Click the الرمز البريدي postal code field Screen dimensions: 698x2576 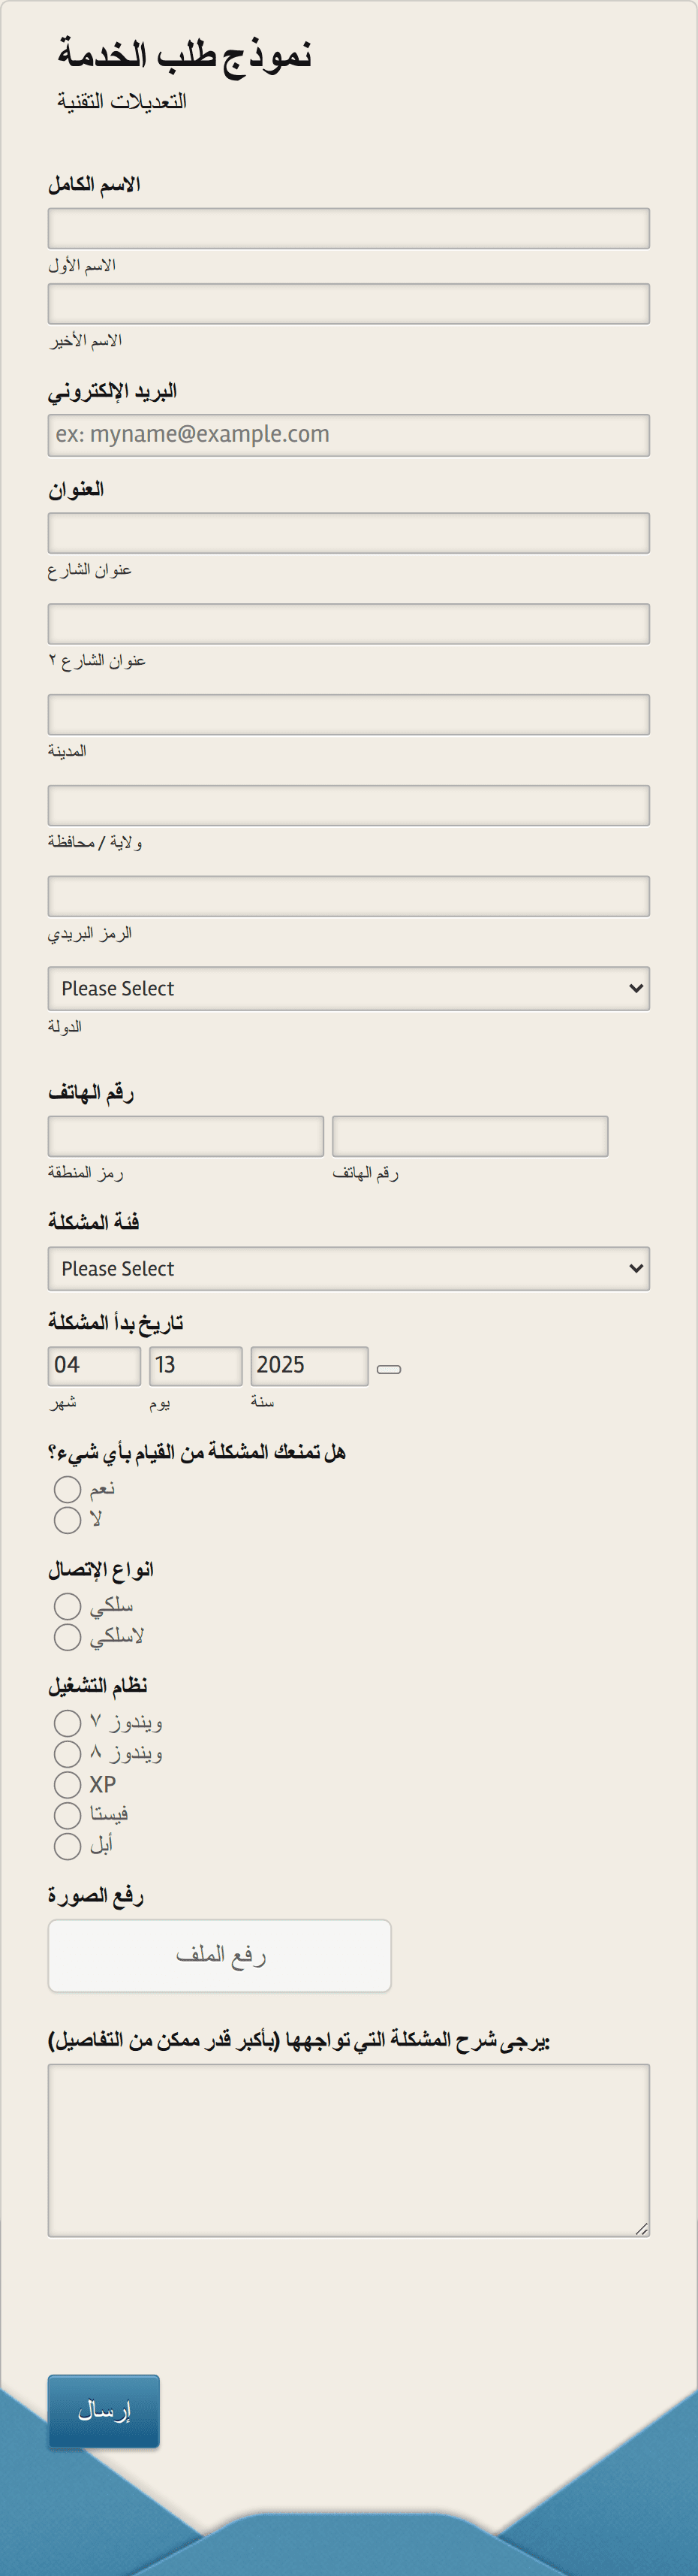click(x=348, y=896)
